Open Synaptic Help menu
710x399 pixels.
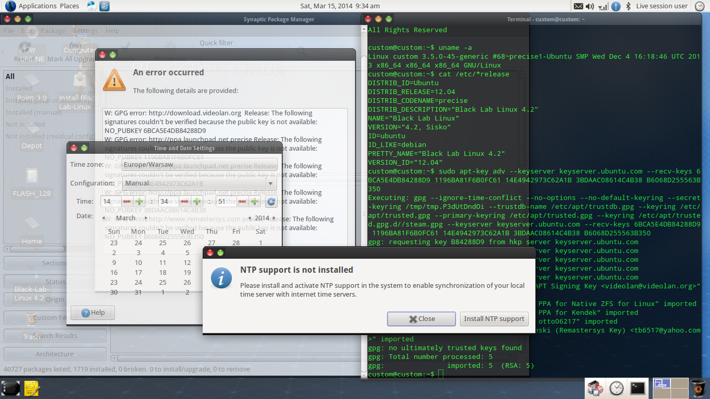(x=112, y=31)
